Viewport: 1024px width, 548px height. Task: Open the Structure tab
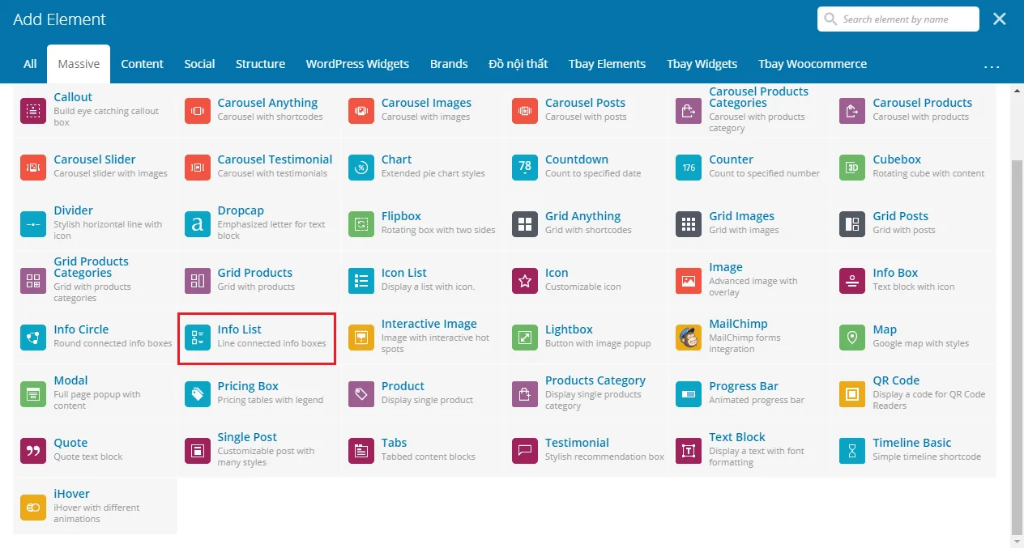tap(260, 64)
